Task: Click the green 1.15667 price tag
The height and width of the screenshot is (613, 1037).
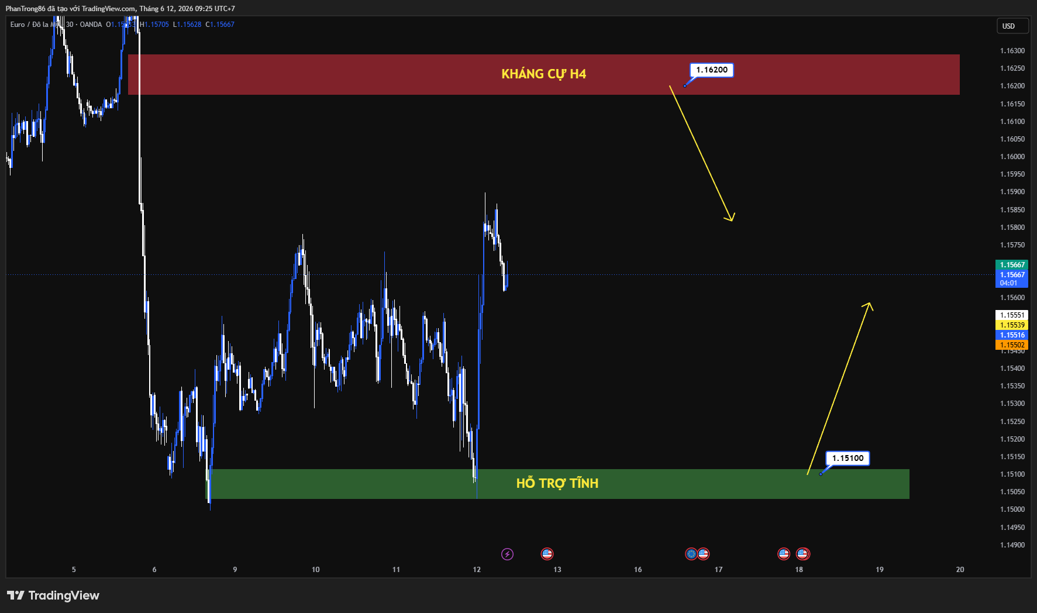Action: [x=1012, y=265]
